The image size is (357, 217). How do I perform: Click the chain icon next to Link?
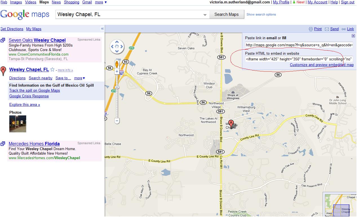pos(343,29)
